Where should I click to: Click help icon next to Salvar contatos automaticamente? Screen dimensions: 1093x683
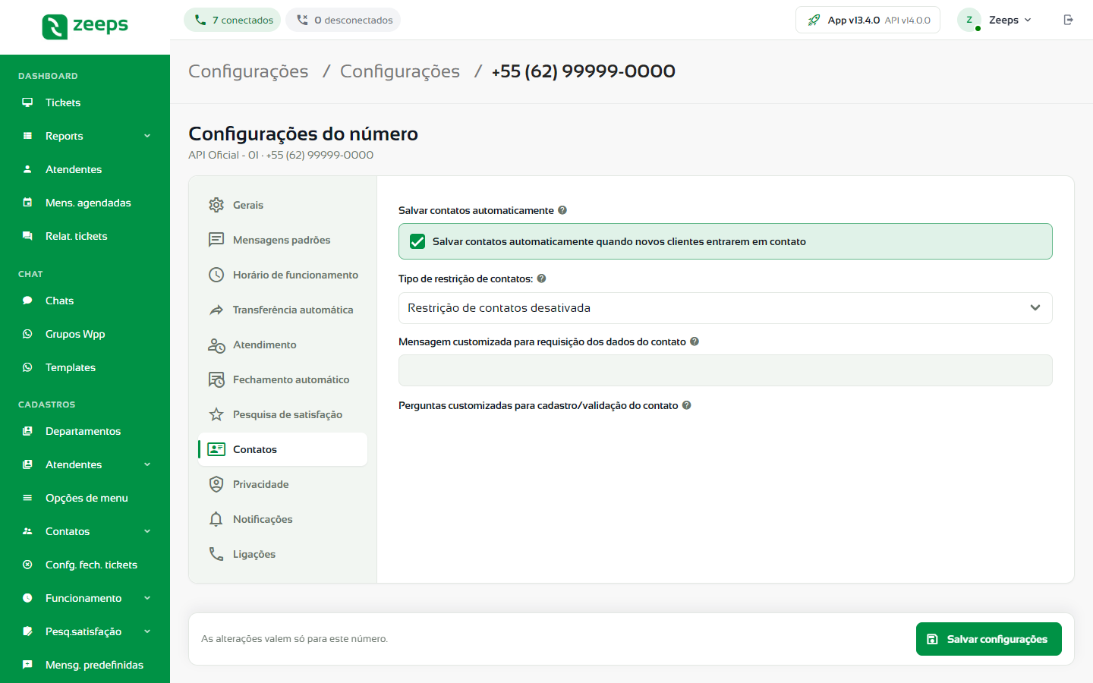point(562,210)
